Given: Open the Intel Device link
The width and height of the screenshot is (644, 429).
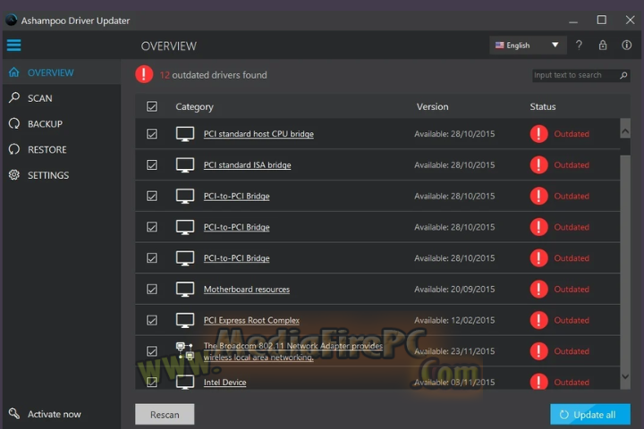Looking at the screenshot, I should (225, 383).
